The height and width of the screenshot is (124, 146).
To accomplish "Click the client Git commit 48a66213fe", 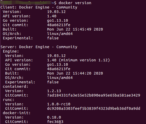I will click(x=59, y=25).
